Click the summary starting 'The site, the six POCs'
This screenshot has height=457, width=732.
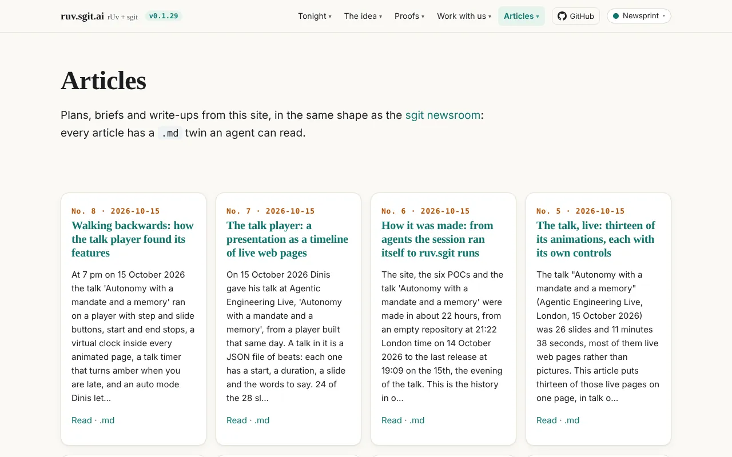(x=443, y=336)
